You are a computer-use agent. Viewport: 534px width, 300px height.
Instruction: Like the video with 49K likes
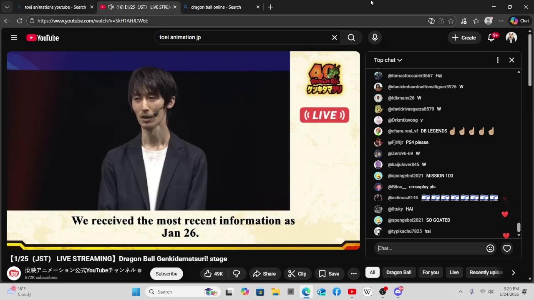click(x=214, y=274)
